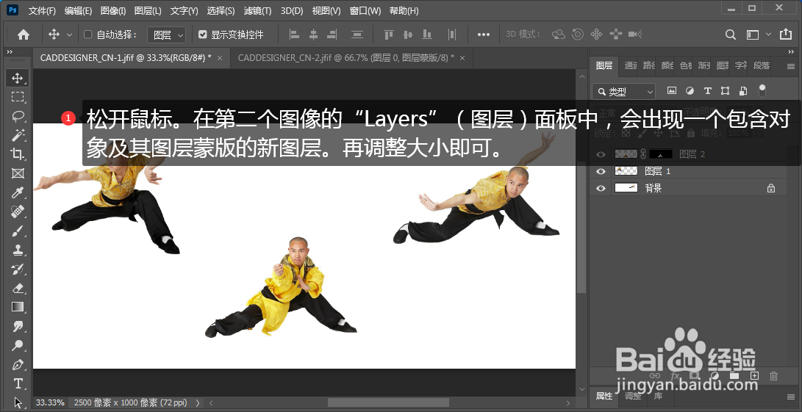Click the search magnifier icon
Image resolution: width=802 pixels, height=412 pixels.
coord(731,35)
